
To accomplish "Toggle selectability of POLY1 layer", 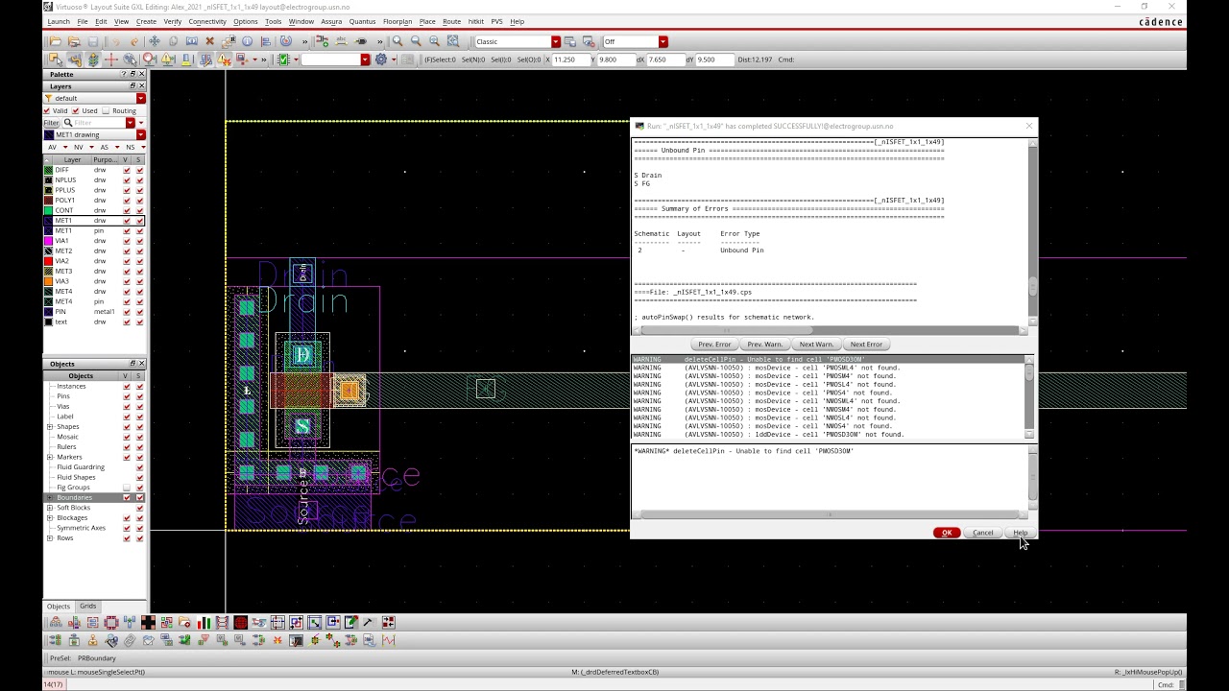I will point(139,201).
